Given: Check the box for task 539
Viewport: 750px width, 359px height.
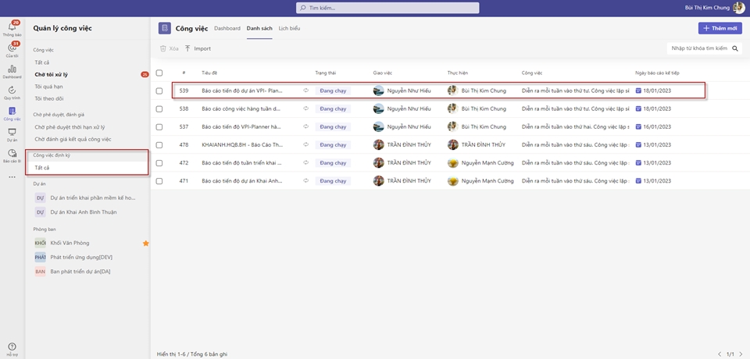Looking at the screenshot, I should tap(159, 91).
